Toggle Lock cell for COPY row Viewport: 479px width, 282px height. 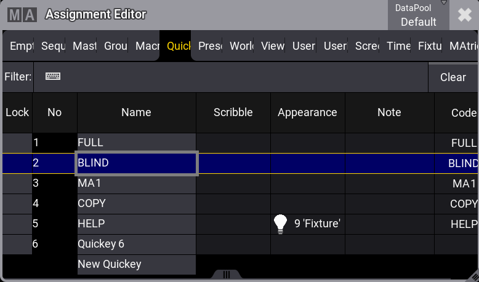pyautogui.click(x=17, y=203)
